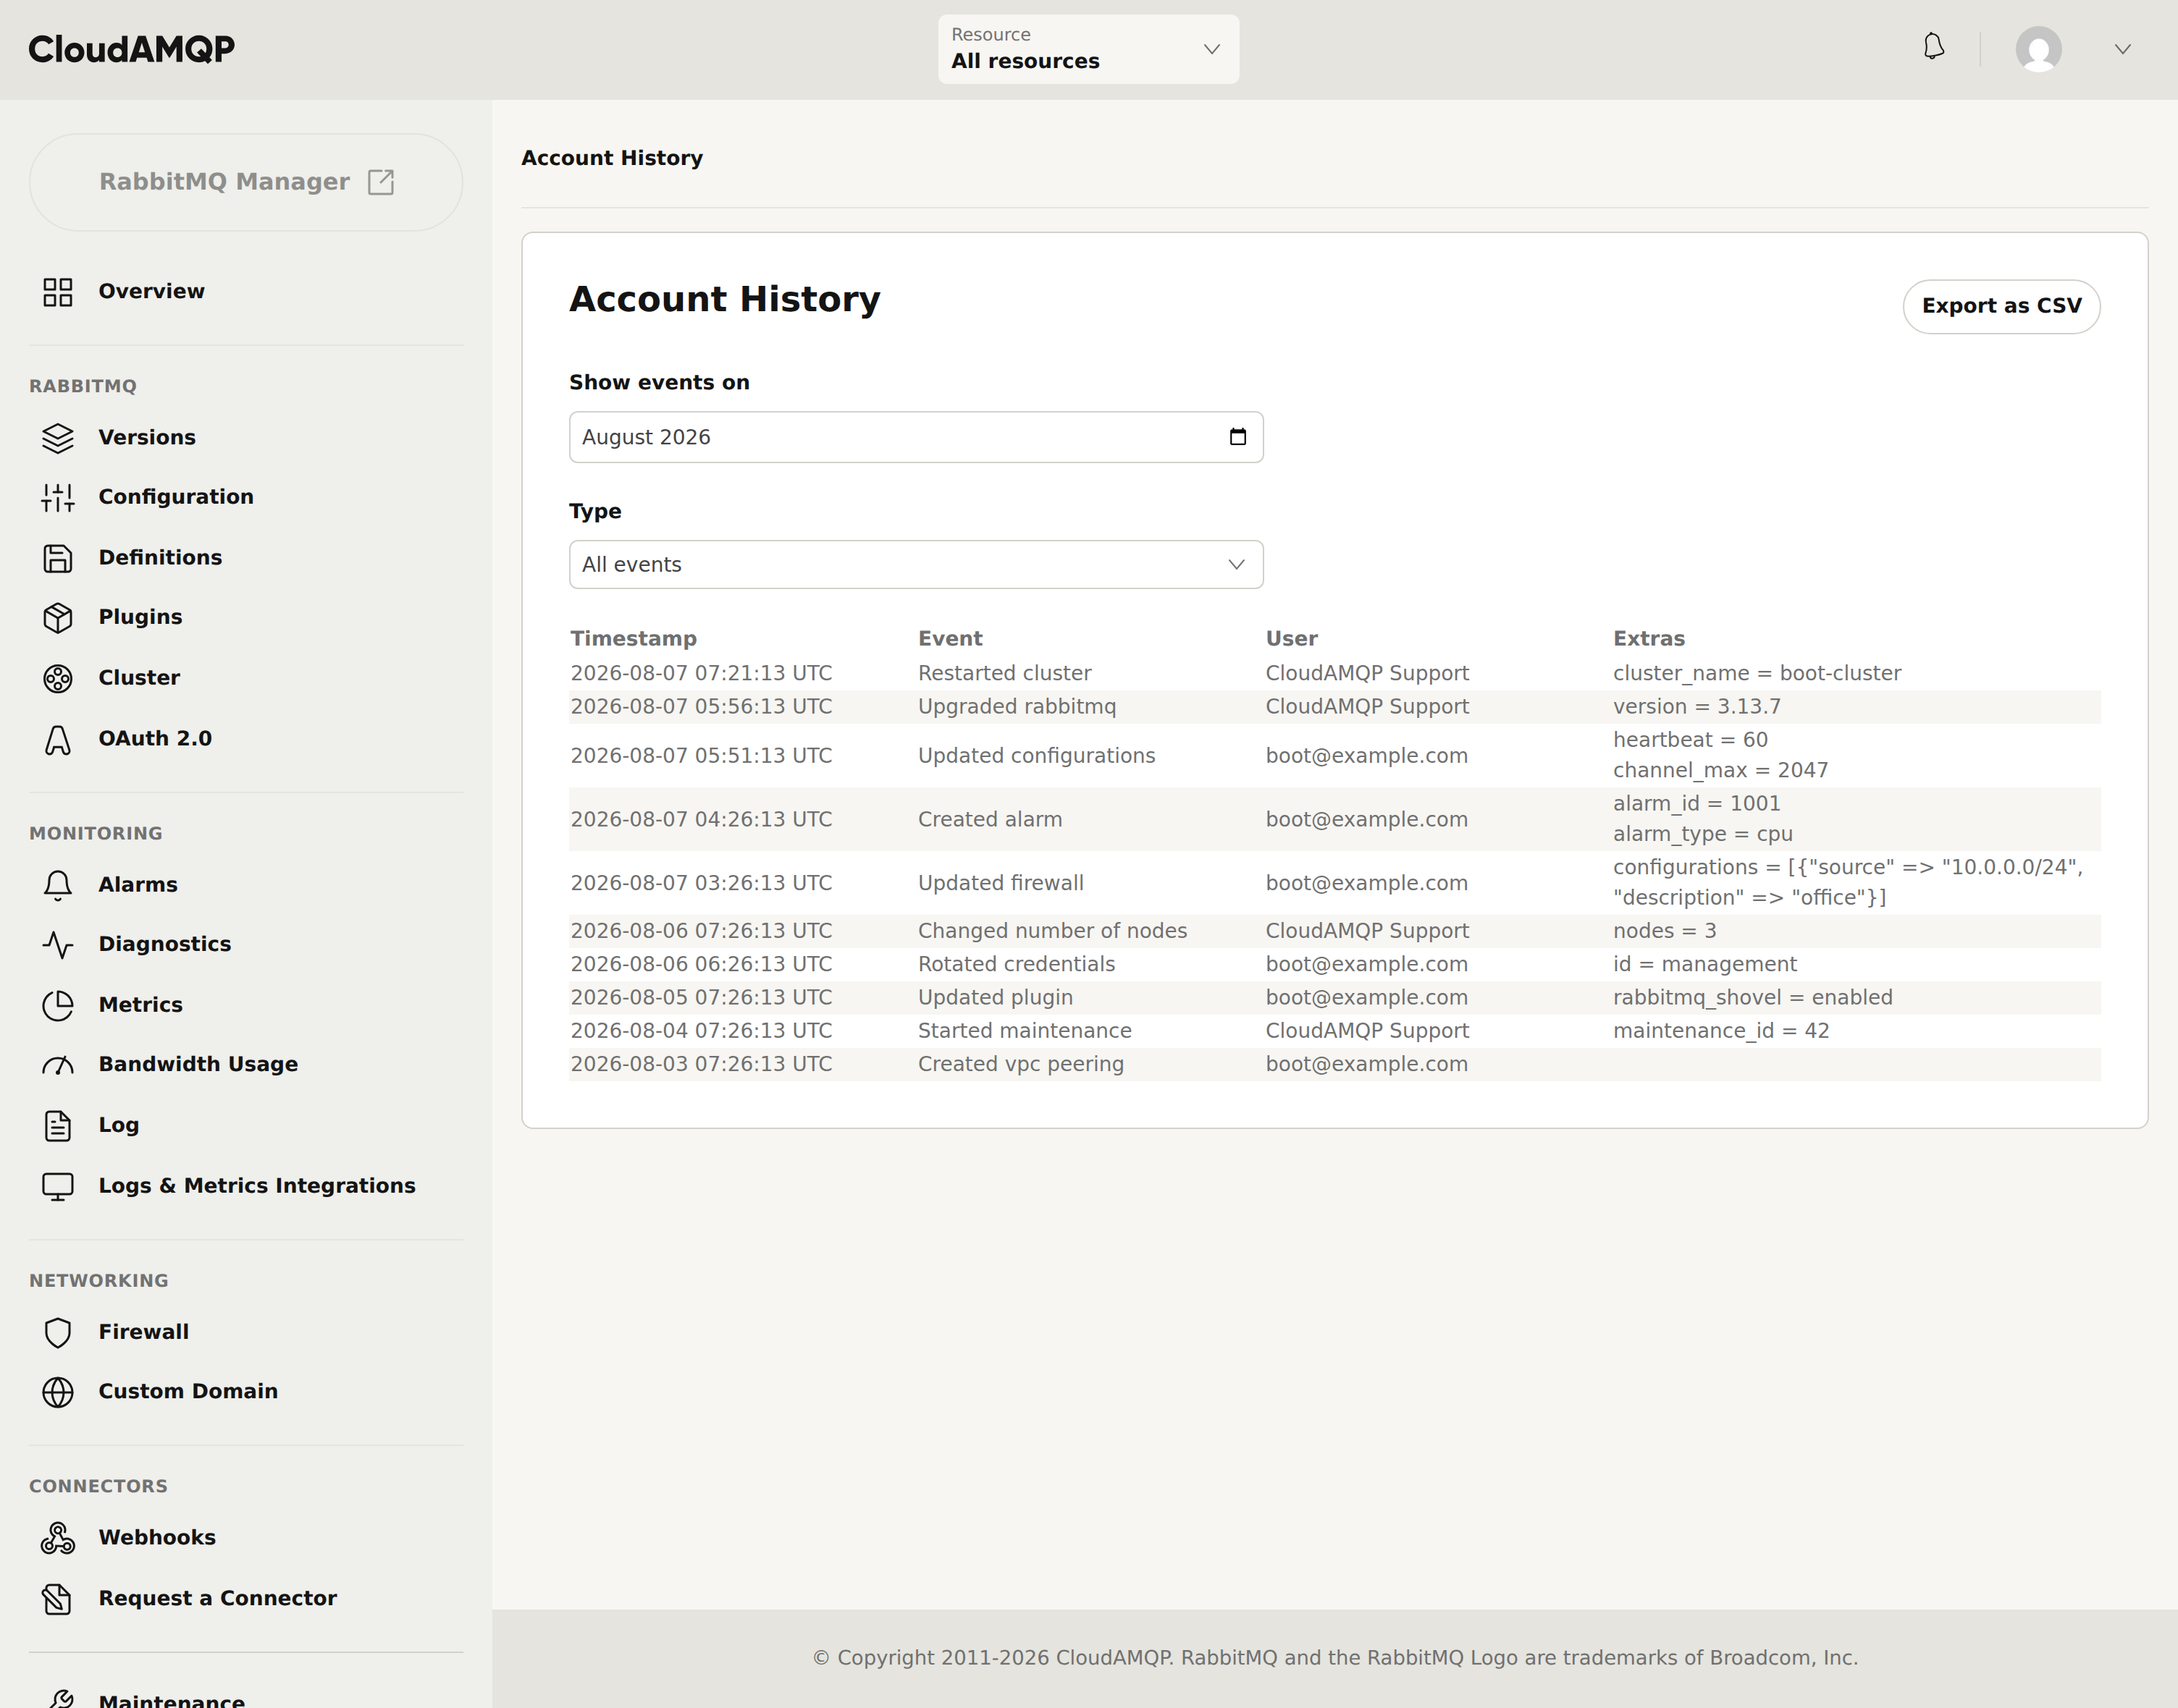Open the Cluster page
The width and height of the screenshot is (2178, 1708).
coord(139,677)
